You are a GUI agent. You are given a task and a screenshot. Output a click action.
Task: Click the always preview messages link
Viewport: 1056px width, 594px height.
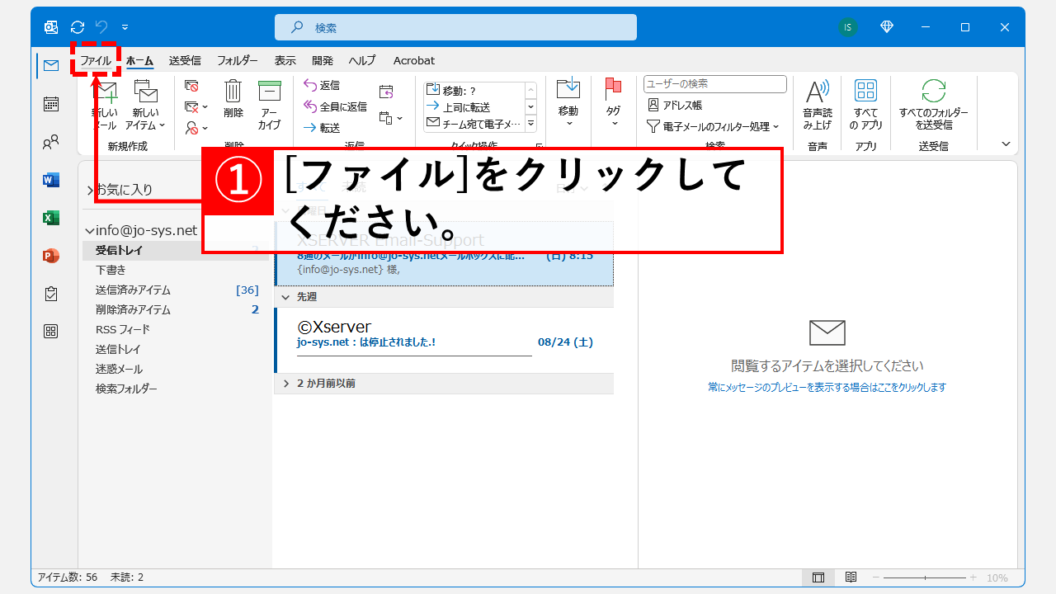pos(827,387)
